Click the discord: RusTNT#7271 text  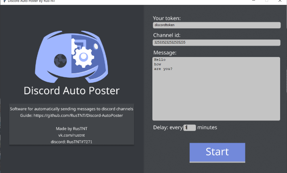tap(72, 142)
